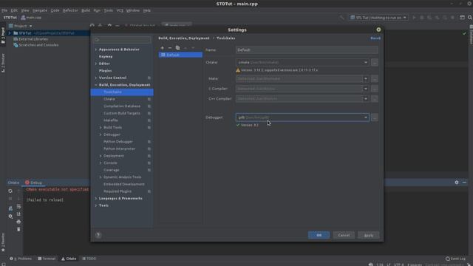Apply the settings changes
Viewport: 473px width, 266px height.
pos(369,235)
